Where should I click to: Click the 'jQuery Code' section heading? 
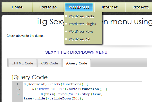[30, 77]
